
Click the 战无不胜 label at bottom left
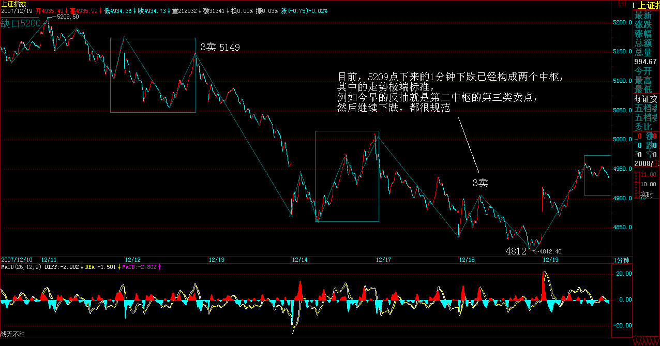coord(12,335)
